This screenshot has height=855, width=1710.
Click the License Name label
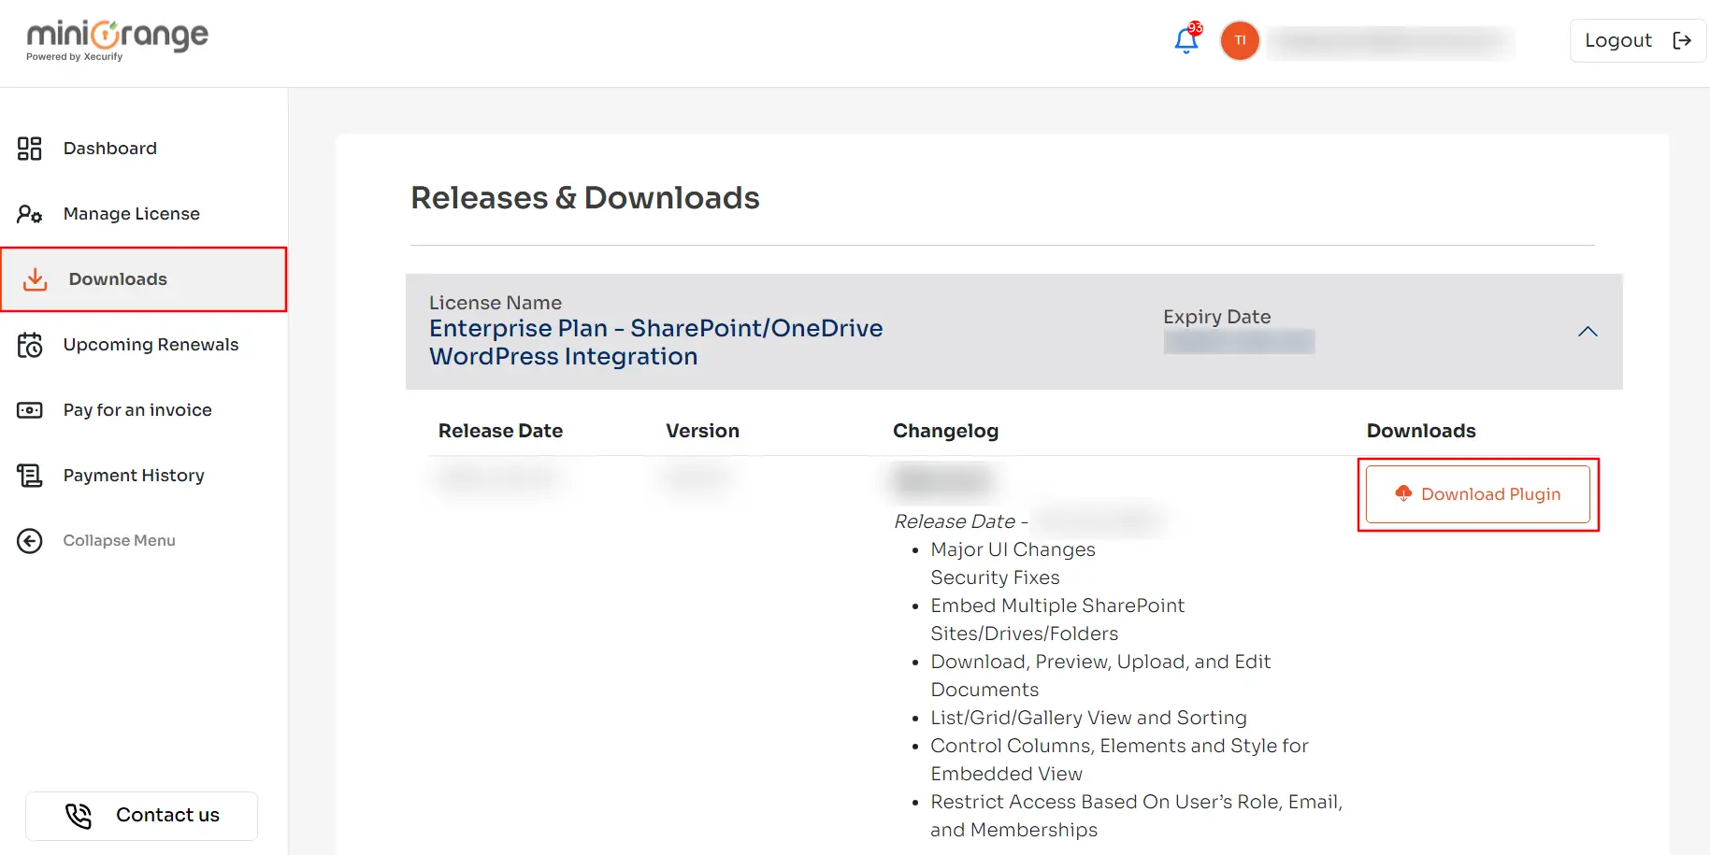[496, 303]
